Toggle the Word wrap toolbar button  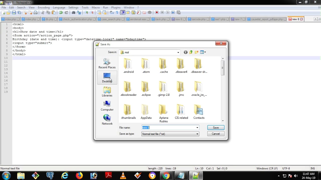point(112,12)
